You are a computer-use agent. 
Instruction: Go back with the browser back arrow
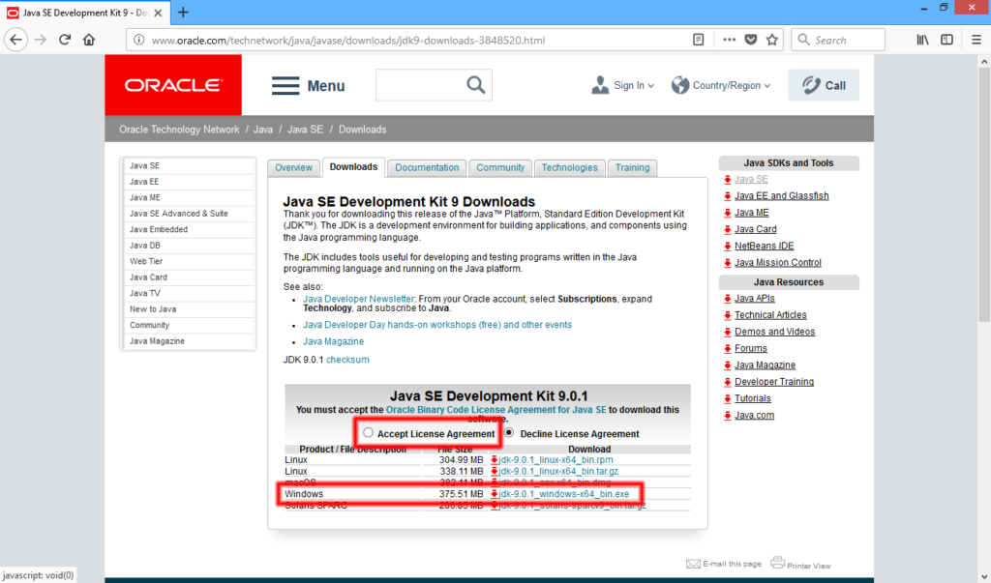[15, 40]
